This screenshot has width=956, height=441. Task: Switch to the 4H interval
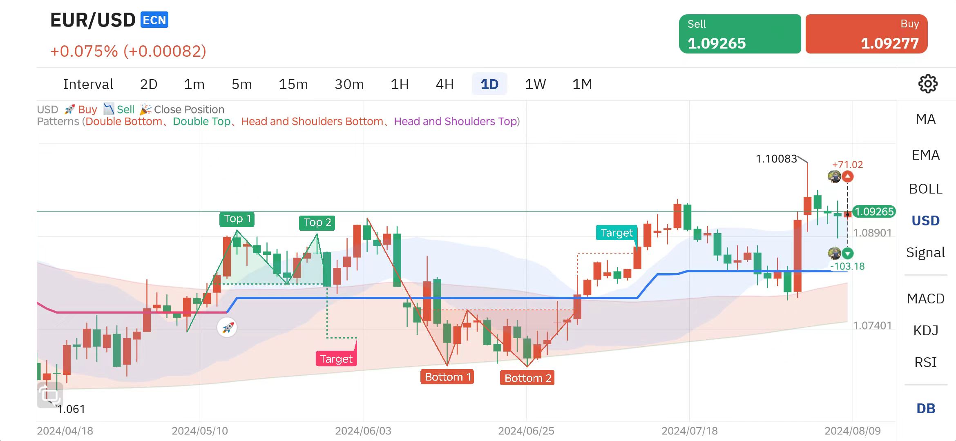pos(444,84)
